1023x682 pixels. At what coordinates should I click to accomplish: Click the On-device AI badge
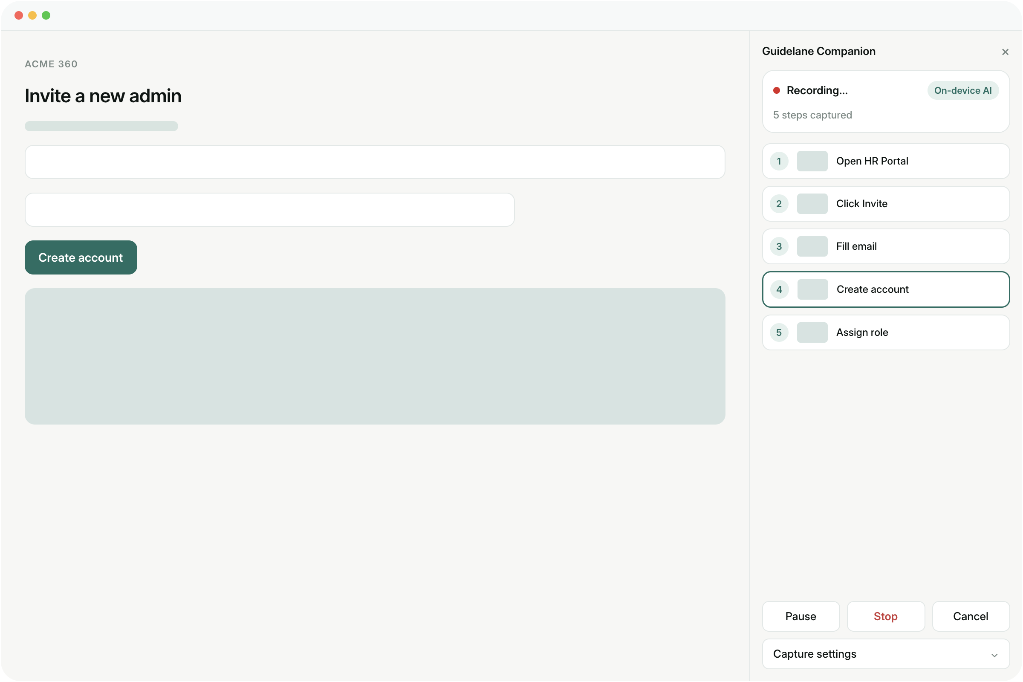(962, 90)
